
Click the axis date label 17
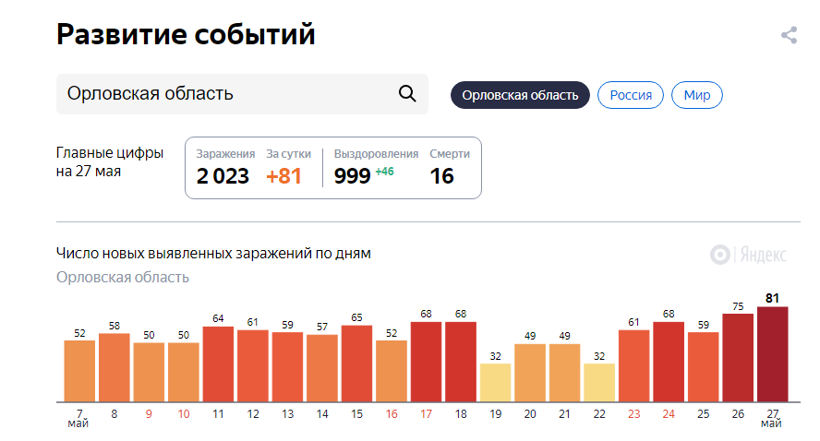tap(427, 414)
